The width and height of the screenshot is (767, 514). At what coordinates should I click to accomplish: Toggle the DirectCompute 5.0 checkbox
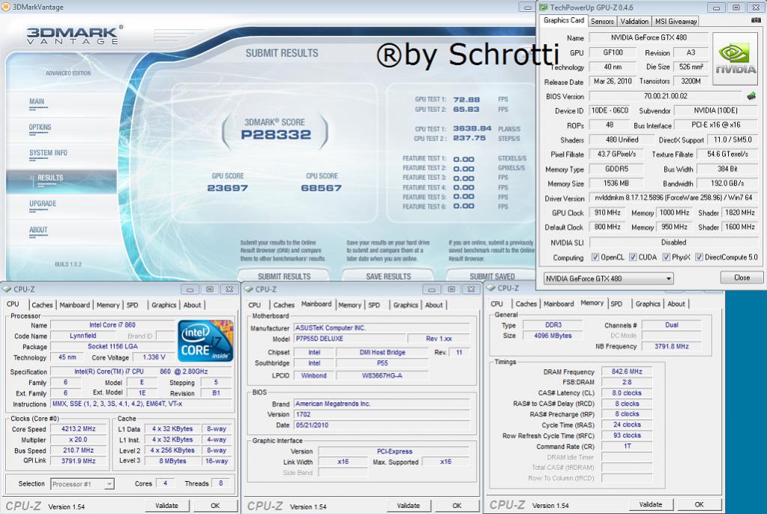click(x=699, y=257)
